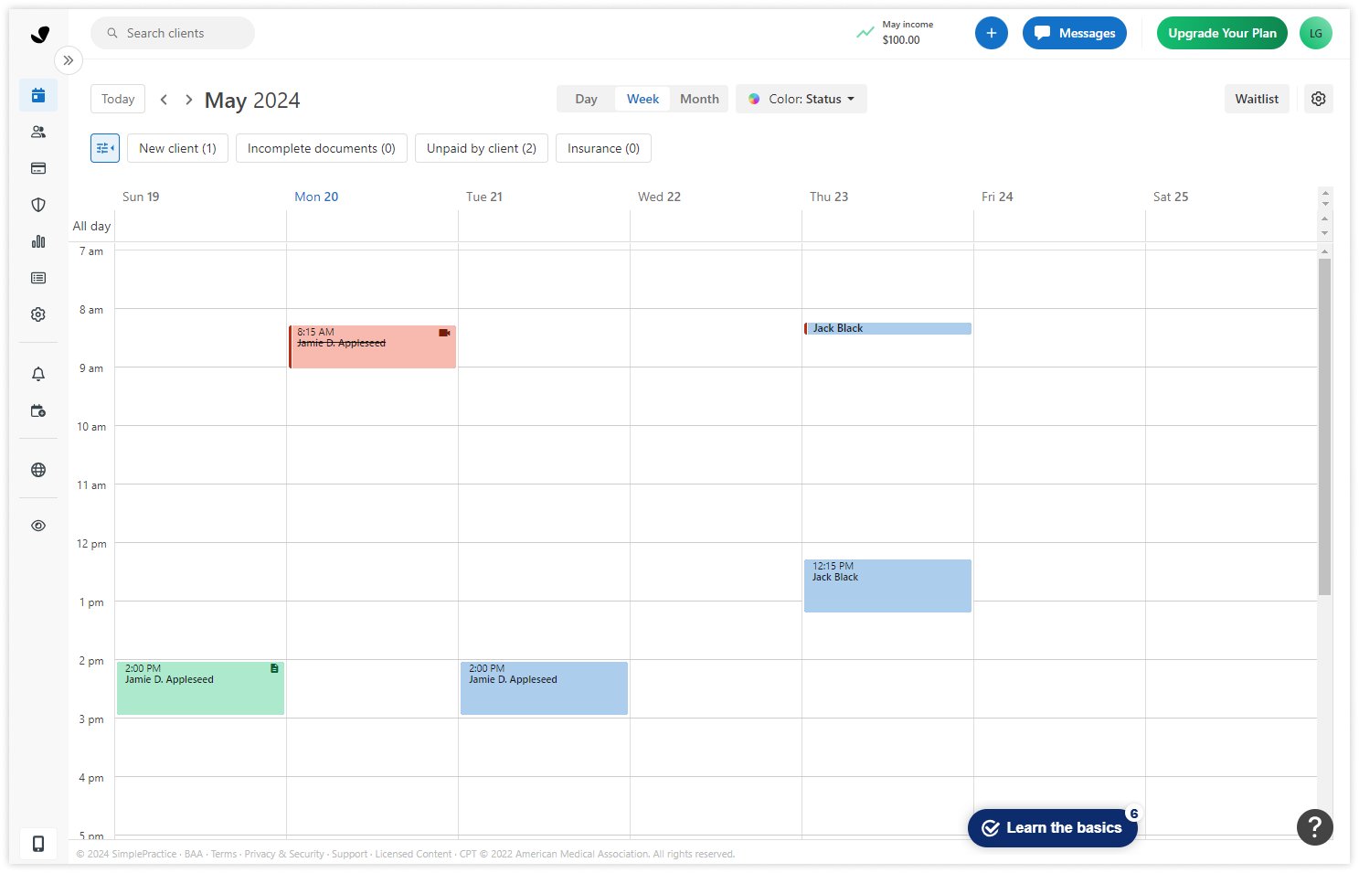This screenshot has width=1359, height=873.
Task: Open the Calendar icon in sidebar
Action: pos(38,95)
